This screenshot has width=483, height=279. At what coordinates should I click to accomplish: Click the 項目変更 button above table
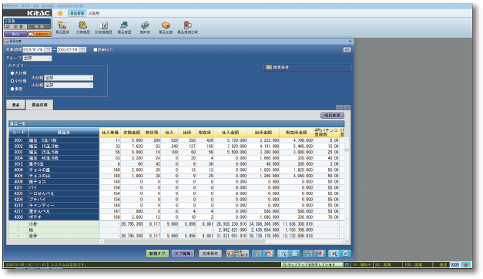(x=332, y=116)
